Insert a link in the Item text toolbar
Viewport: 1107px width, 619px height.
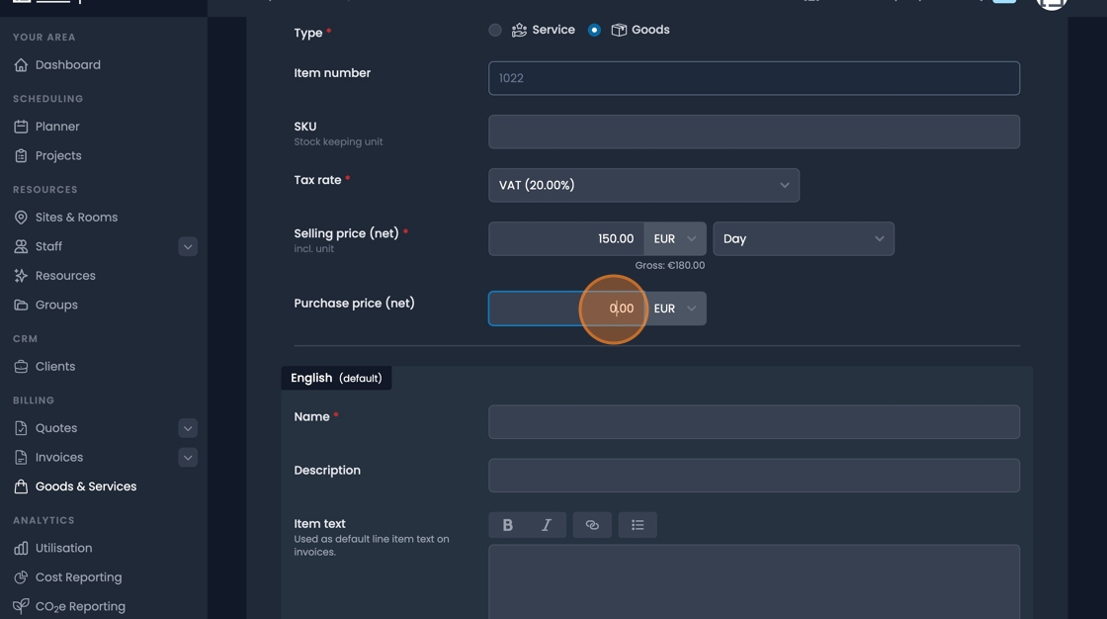tap(592, 524)
